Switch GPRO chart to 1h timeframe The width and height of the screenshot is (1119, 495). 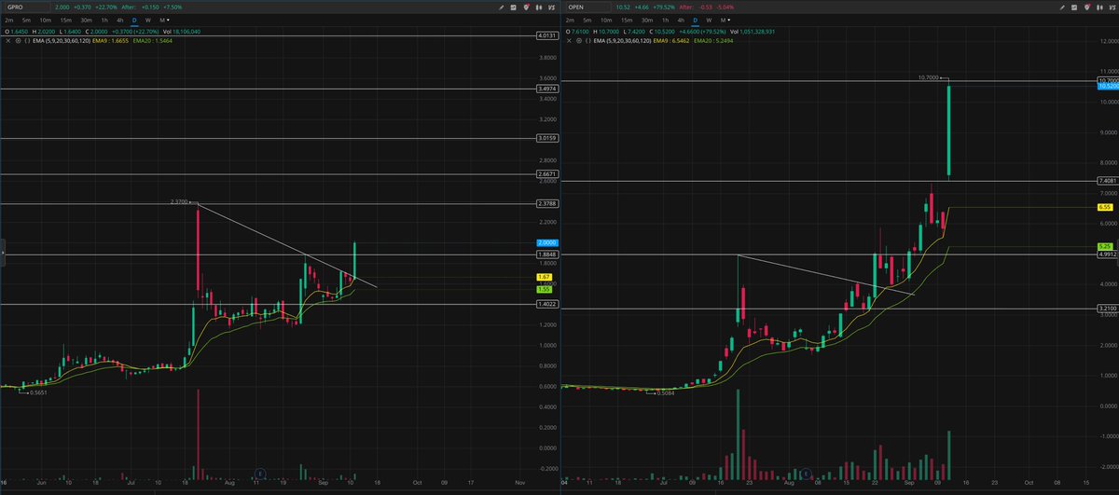tap(104, 20)
